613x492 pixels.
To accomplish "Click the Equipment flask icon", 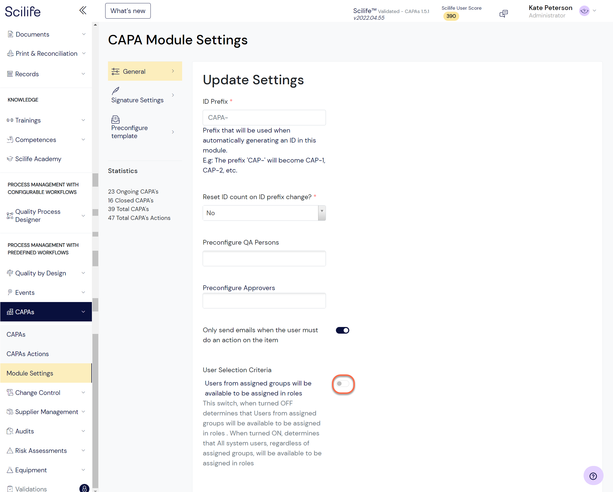I will pos(10,470).
